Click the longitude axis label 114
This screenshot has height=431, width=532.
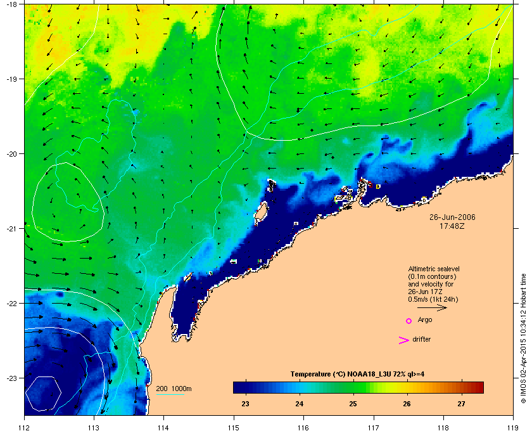coord(163,428)
